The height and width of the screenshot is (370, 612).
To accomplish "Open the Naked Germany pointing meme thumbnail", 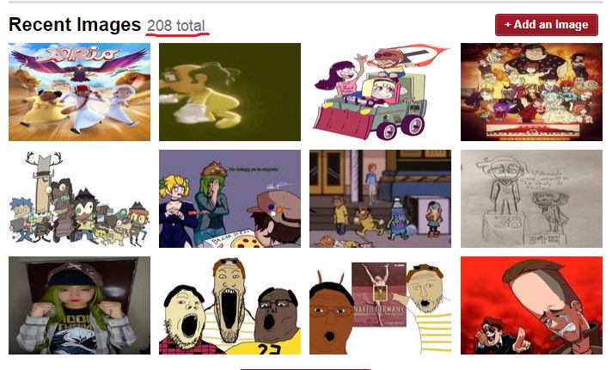I will [380, 305].
